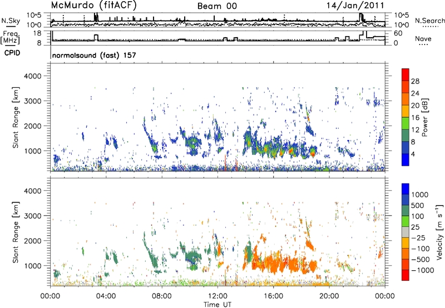445x308 pixels.
Task: Click the '4000' tick on the power panel
Action: point(32,76)
